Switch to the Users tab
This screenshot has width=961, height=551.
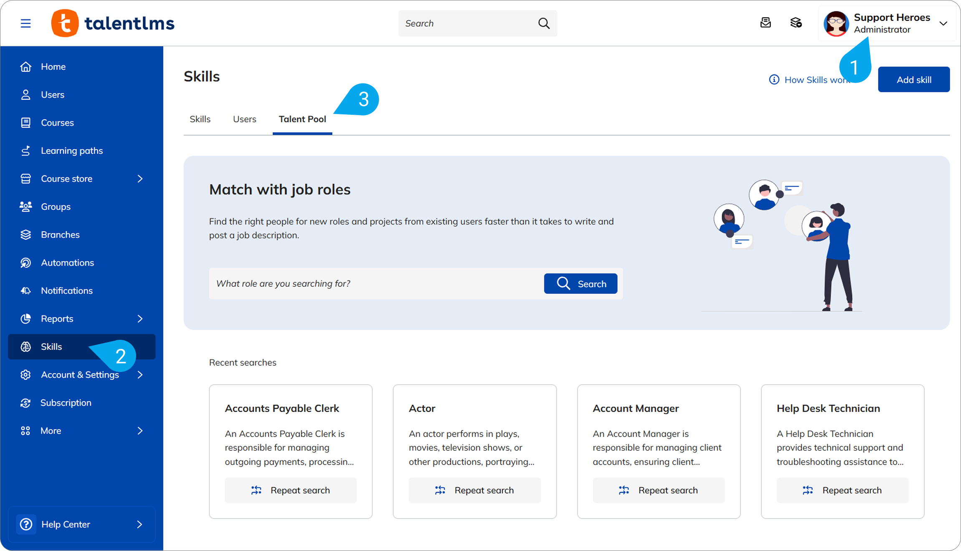tap(244, 119)
